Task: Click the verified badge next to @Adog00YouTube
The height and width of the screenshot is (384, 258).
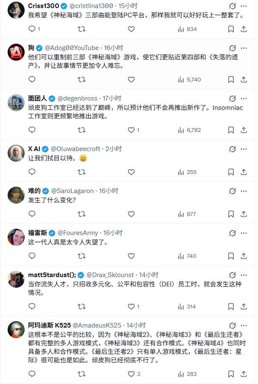Action: click(40, 47)
